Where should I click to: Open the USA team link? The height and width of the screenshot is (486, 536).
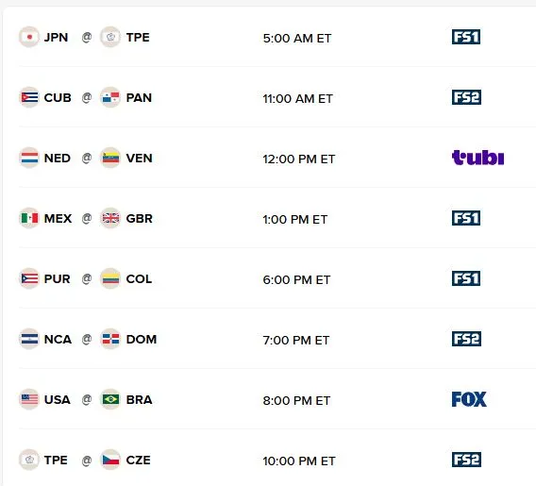(x=57, y=399)
